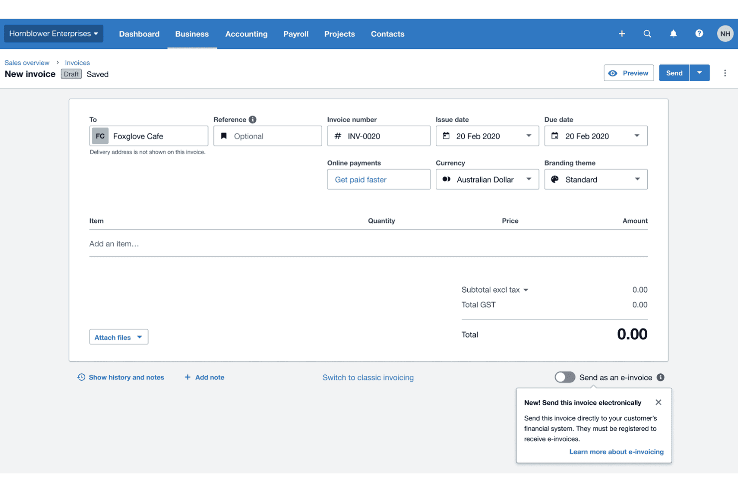Open the Australian Dollar currency dropdown

coord(487,179)
